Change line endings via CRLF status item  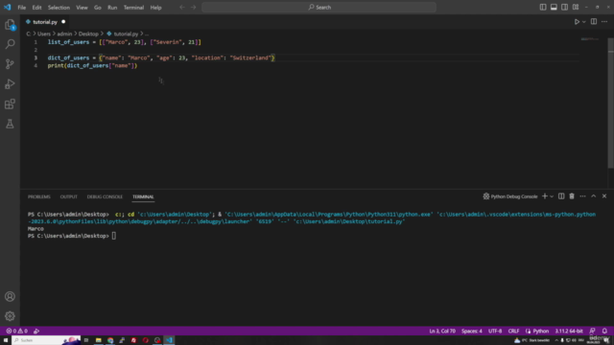513,331
